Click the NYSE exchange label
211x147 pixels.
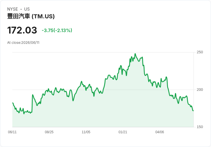pos(13,9)
